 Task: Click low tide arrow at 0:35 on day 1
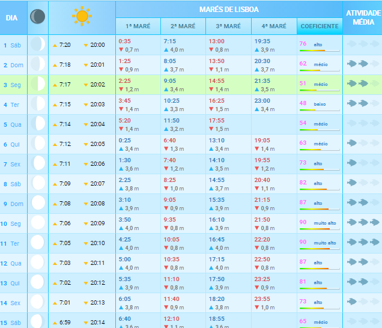[121, 49]
